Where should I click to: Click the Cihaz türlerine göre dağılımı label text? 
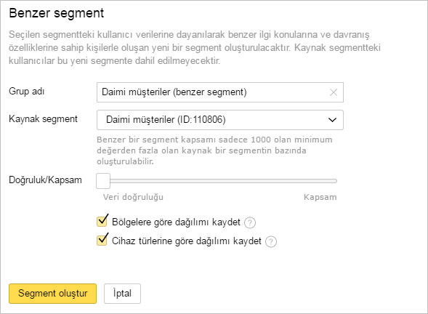(187, 241)
